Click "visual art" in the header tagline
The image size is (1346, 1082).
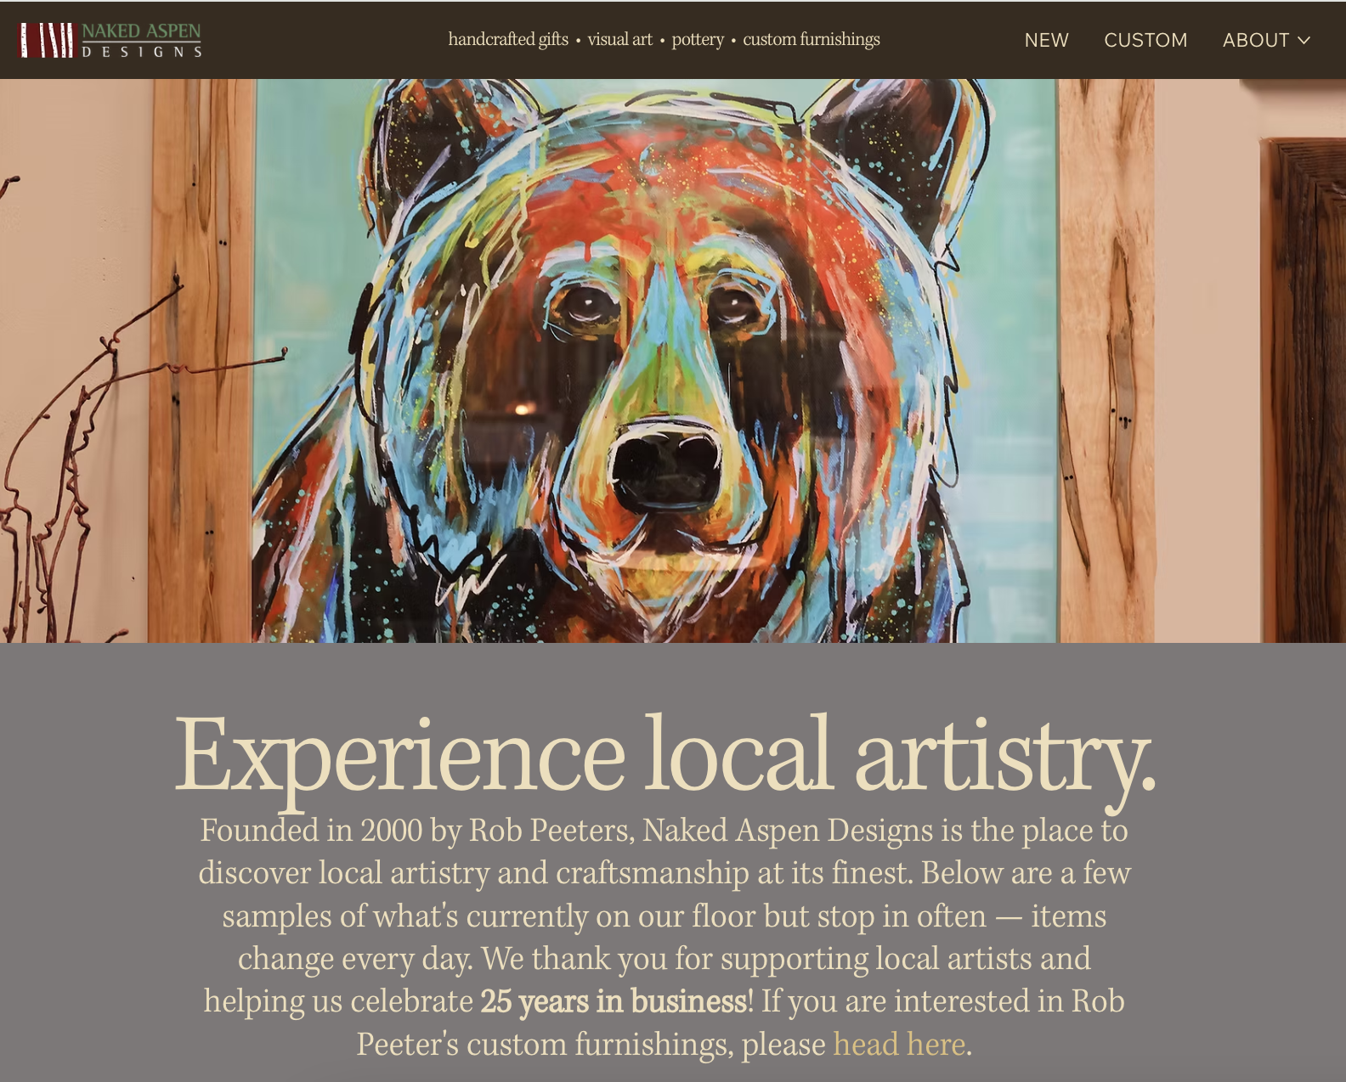620,39
